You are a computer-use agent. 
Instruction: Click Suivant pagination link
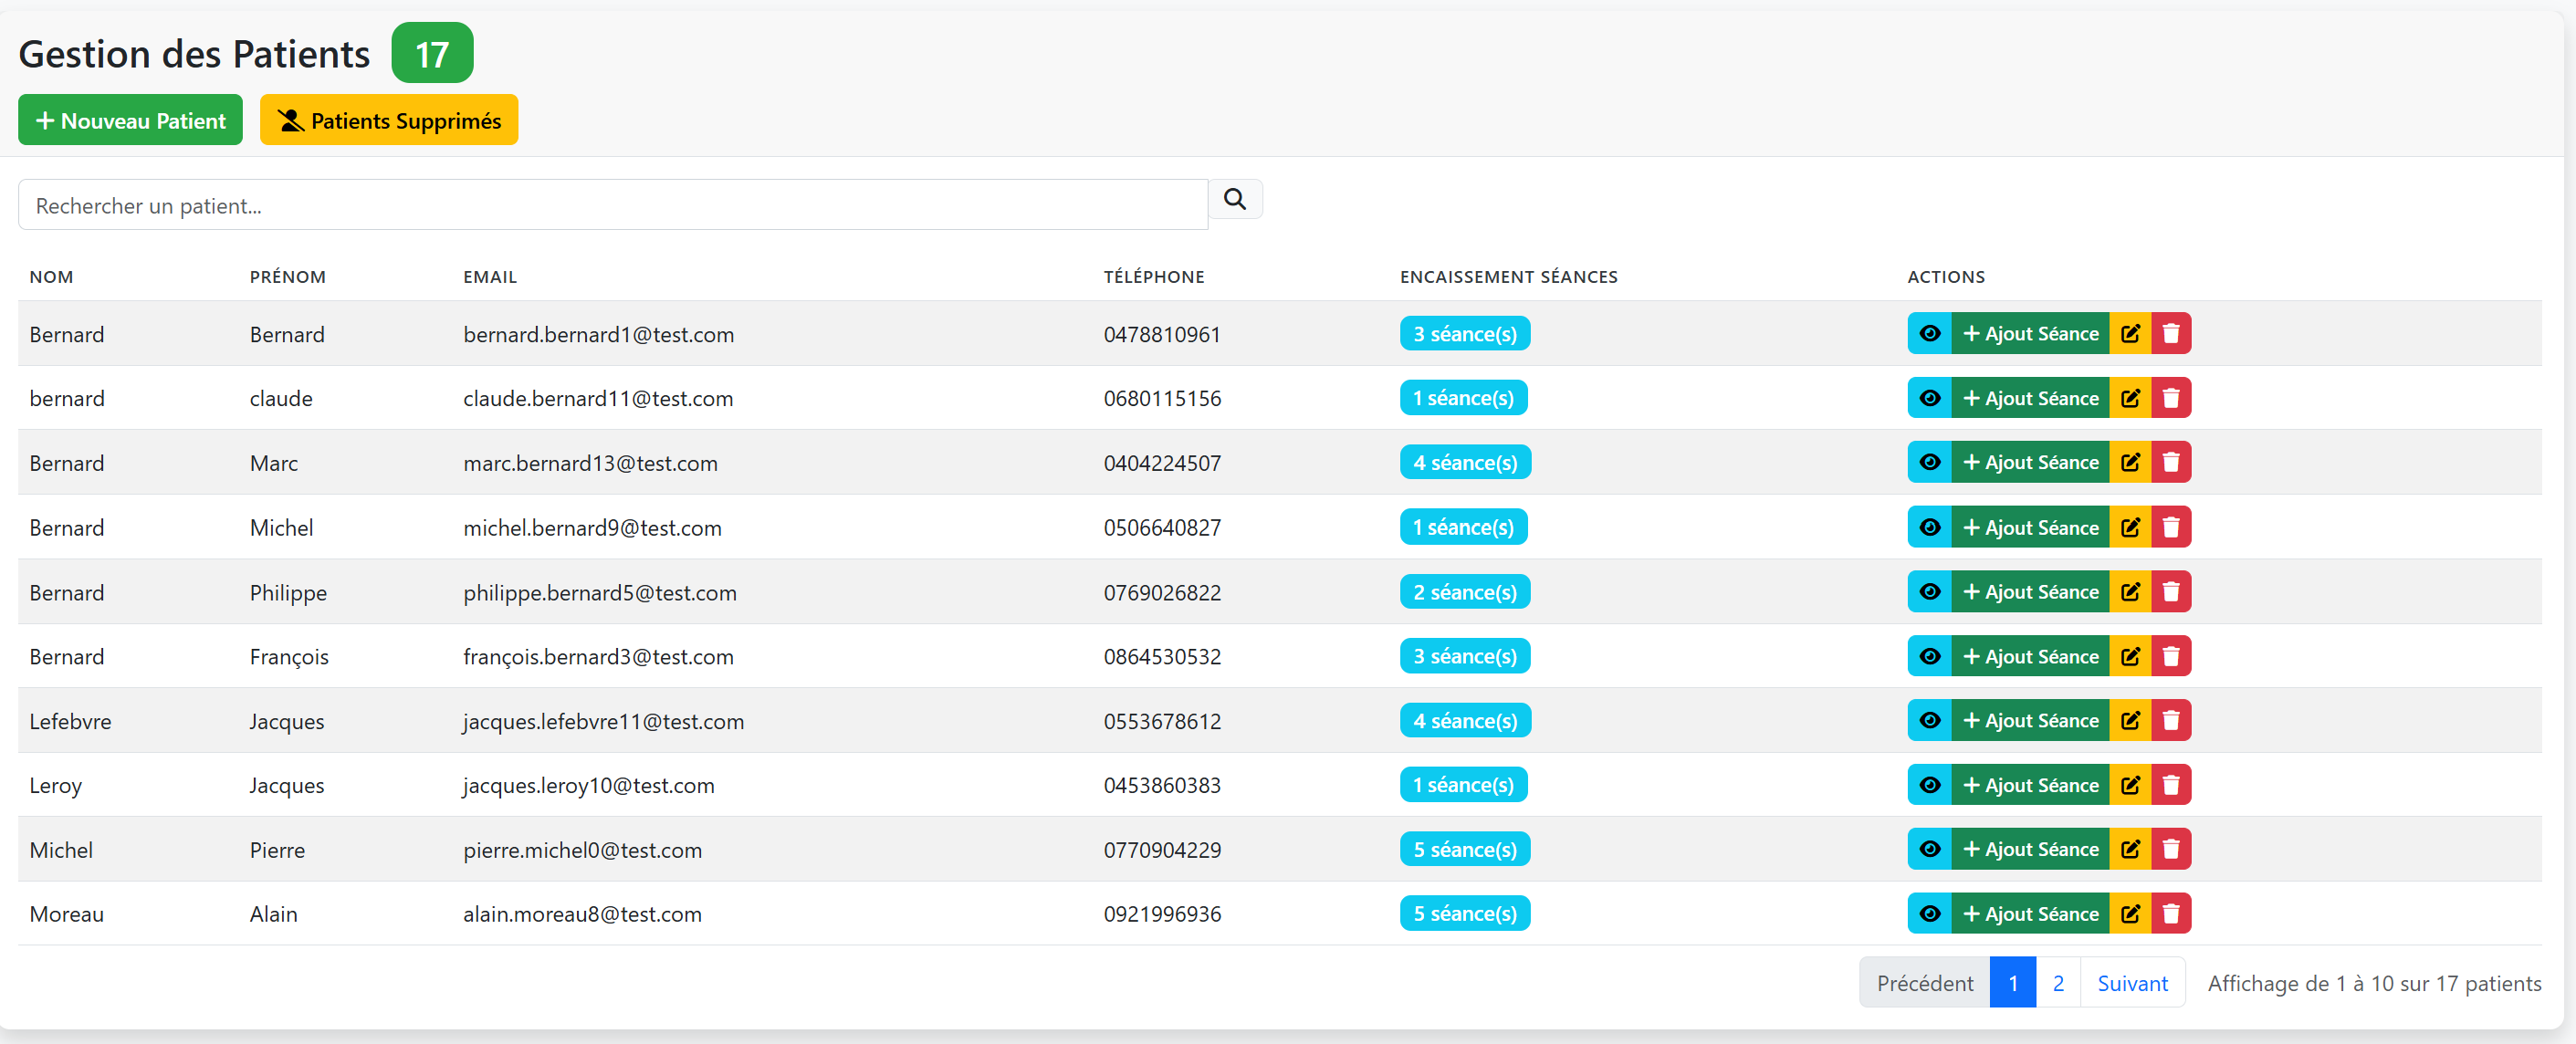pos(2132,983)
